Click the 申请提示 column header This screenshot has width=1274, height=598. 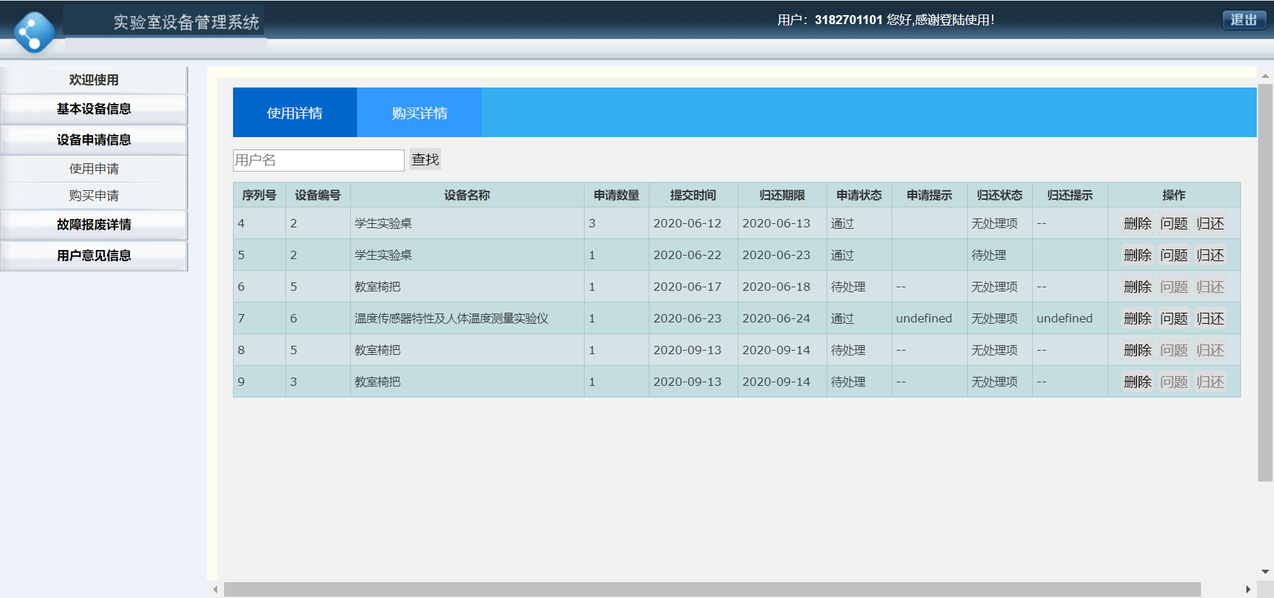click(x=929, y=195)
